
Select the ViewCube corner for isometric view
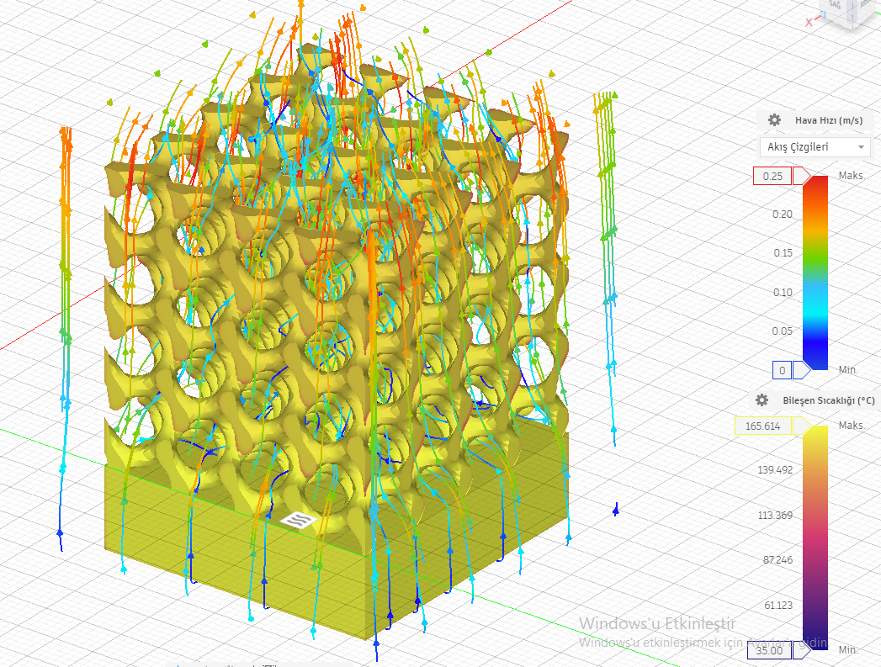852,17
